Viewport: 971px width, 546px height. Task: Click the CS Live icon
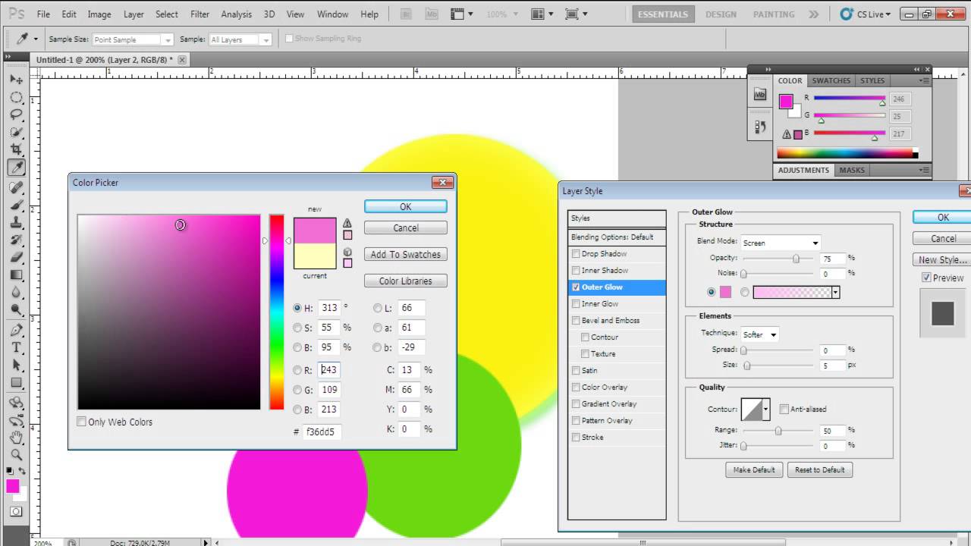tap(846, 14)
